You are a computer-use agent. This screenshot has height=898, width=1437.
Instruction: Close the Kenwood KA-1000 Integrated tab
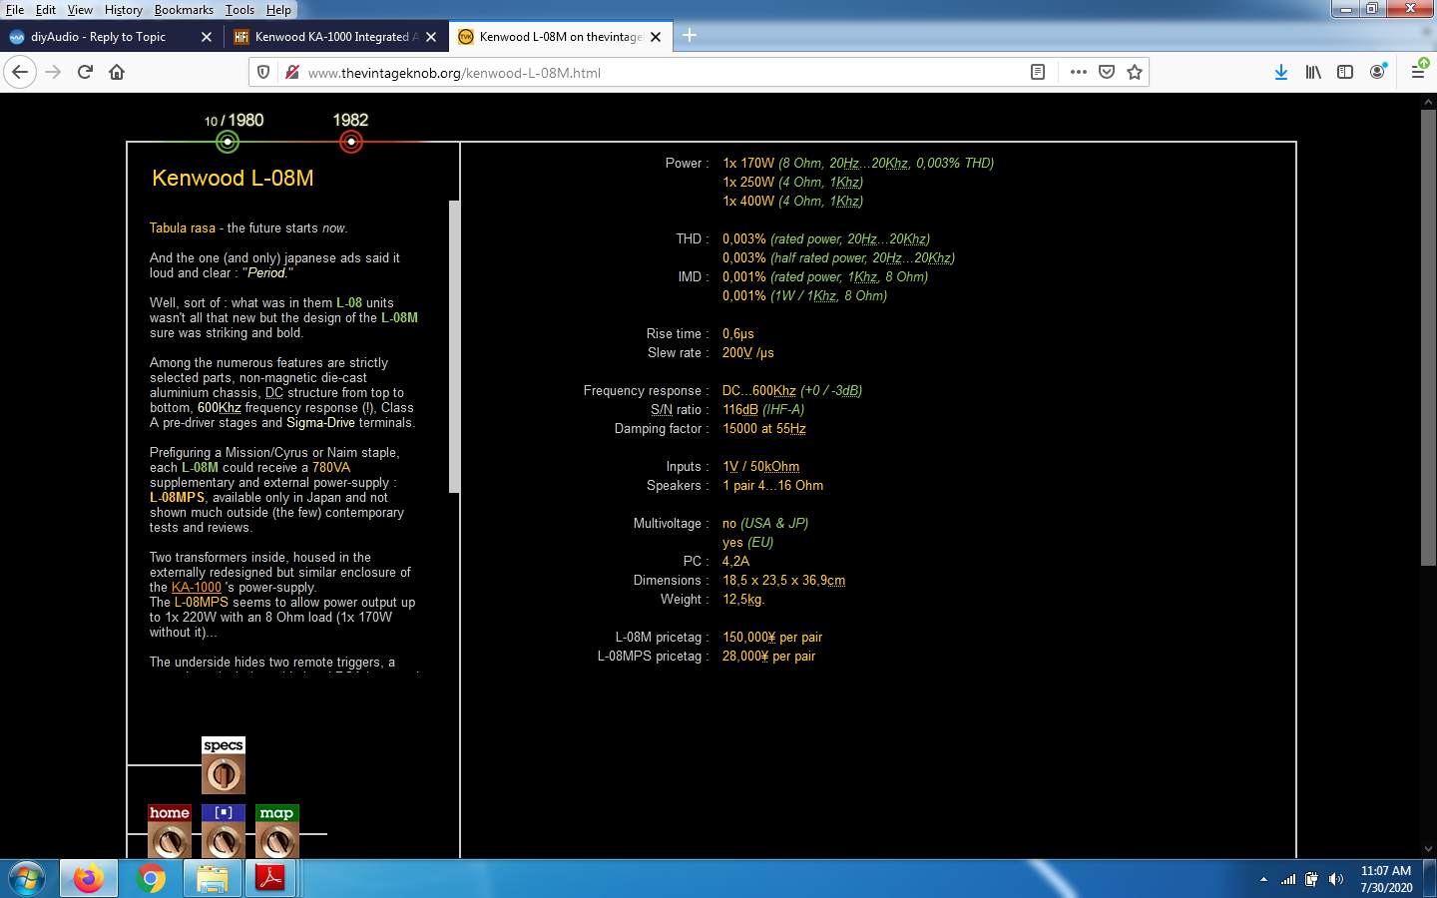click(431, 37)
